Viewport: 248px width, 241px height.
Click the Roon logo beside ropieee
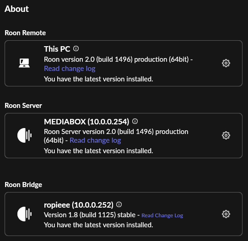coord(25,214)
